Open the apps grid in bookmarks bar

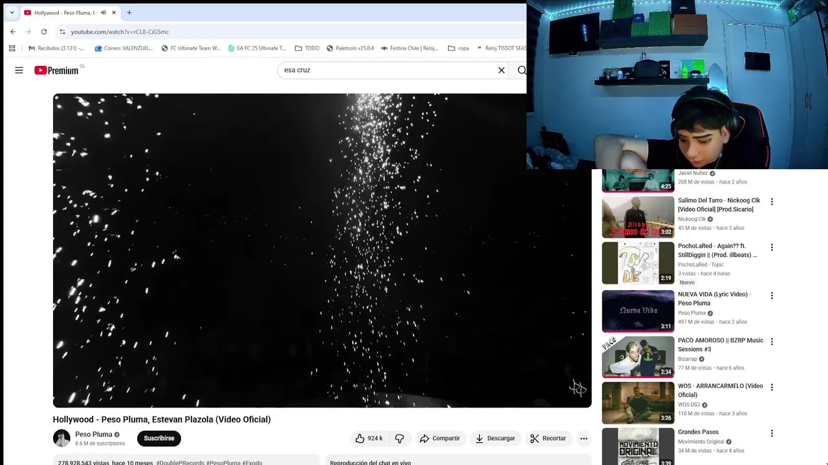(12, 48)
